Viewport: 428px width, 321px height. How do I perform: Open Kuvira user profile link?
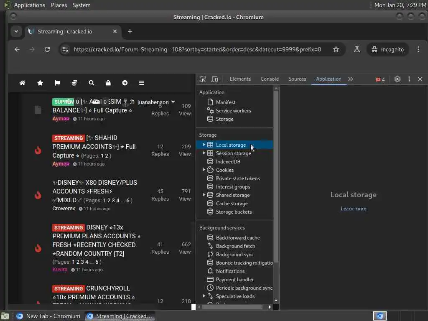point(60,270)
